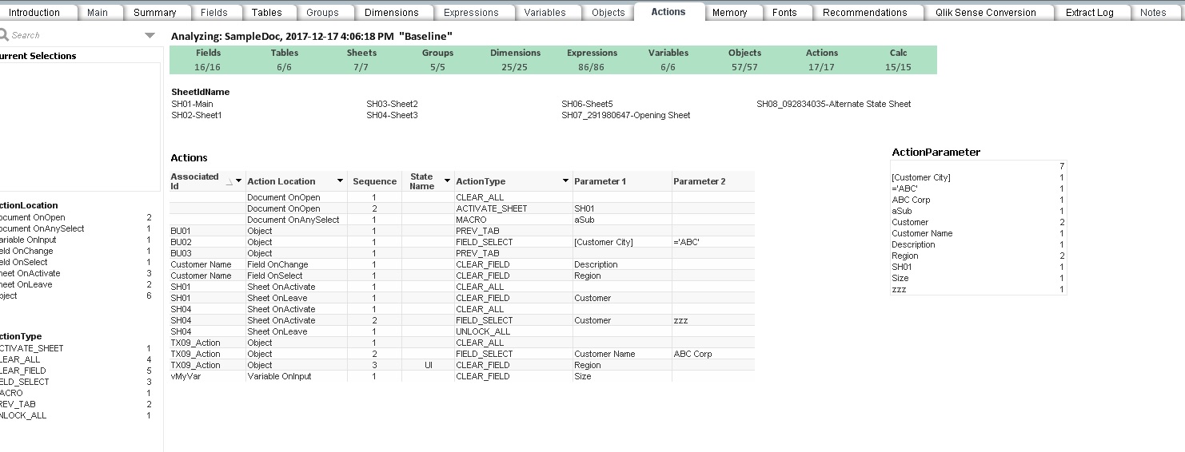
Task: Click into the Search box
Action: (76, 35)
